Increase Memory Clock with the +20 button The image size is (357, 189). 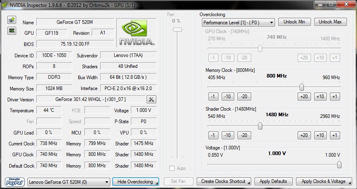point(304,97)
